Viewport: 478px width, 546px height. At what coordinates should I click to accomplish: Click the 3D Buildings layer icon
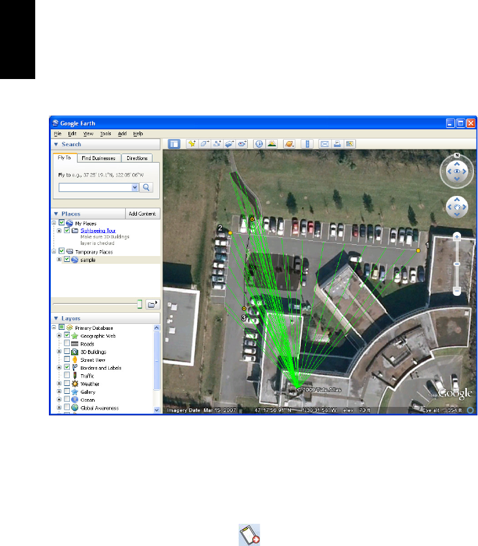(75, 351)
